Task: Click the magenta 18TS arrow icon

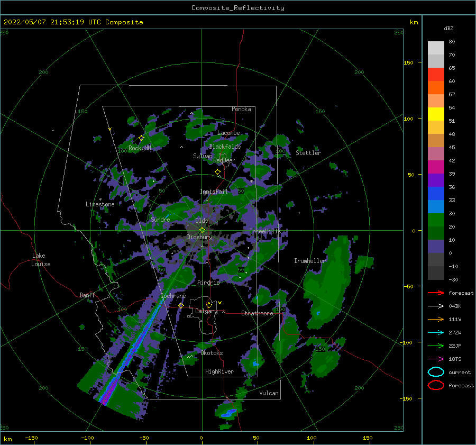Action: pos(436,359)
